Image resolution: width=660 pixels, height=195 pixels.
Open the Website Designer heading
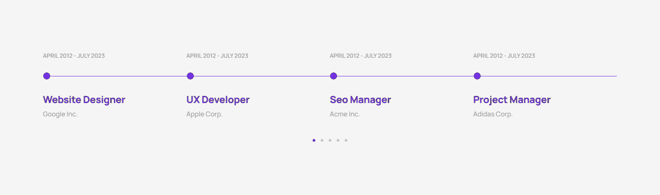pos(84,100)
